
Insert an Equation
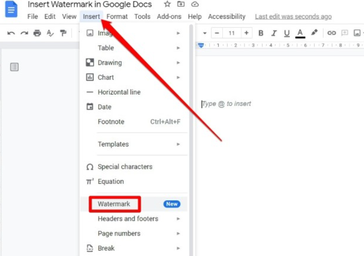point(134,181)
